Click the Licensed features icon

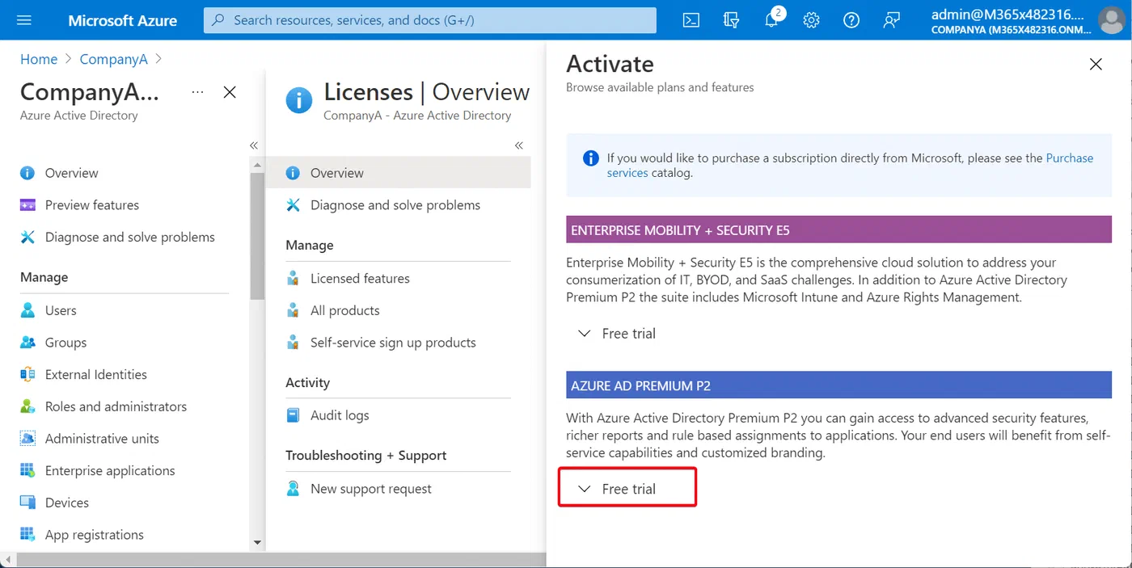coord(294,278)
